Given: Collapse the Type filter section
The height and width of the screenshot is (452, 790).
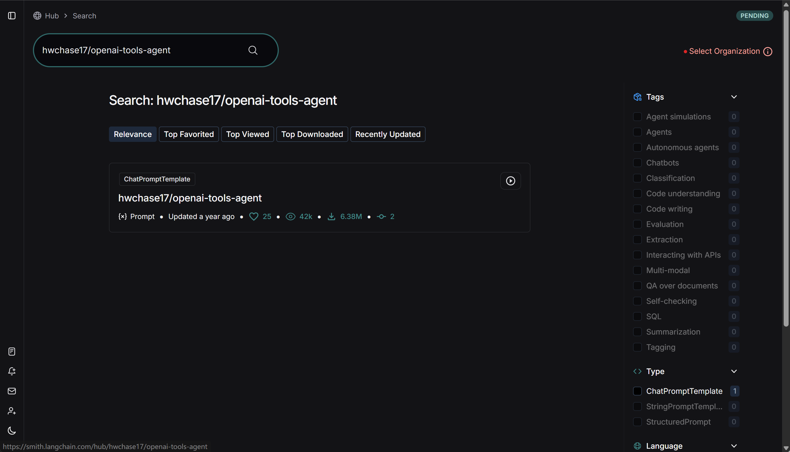Looking at the screenshot, I should click(x=733, y=371).
